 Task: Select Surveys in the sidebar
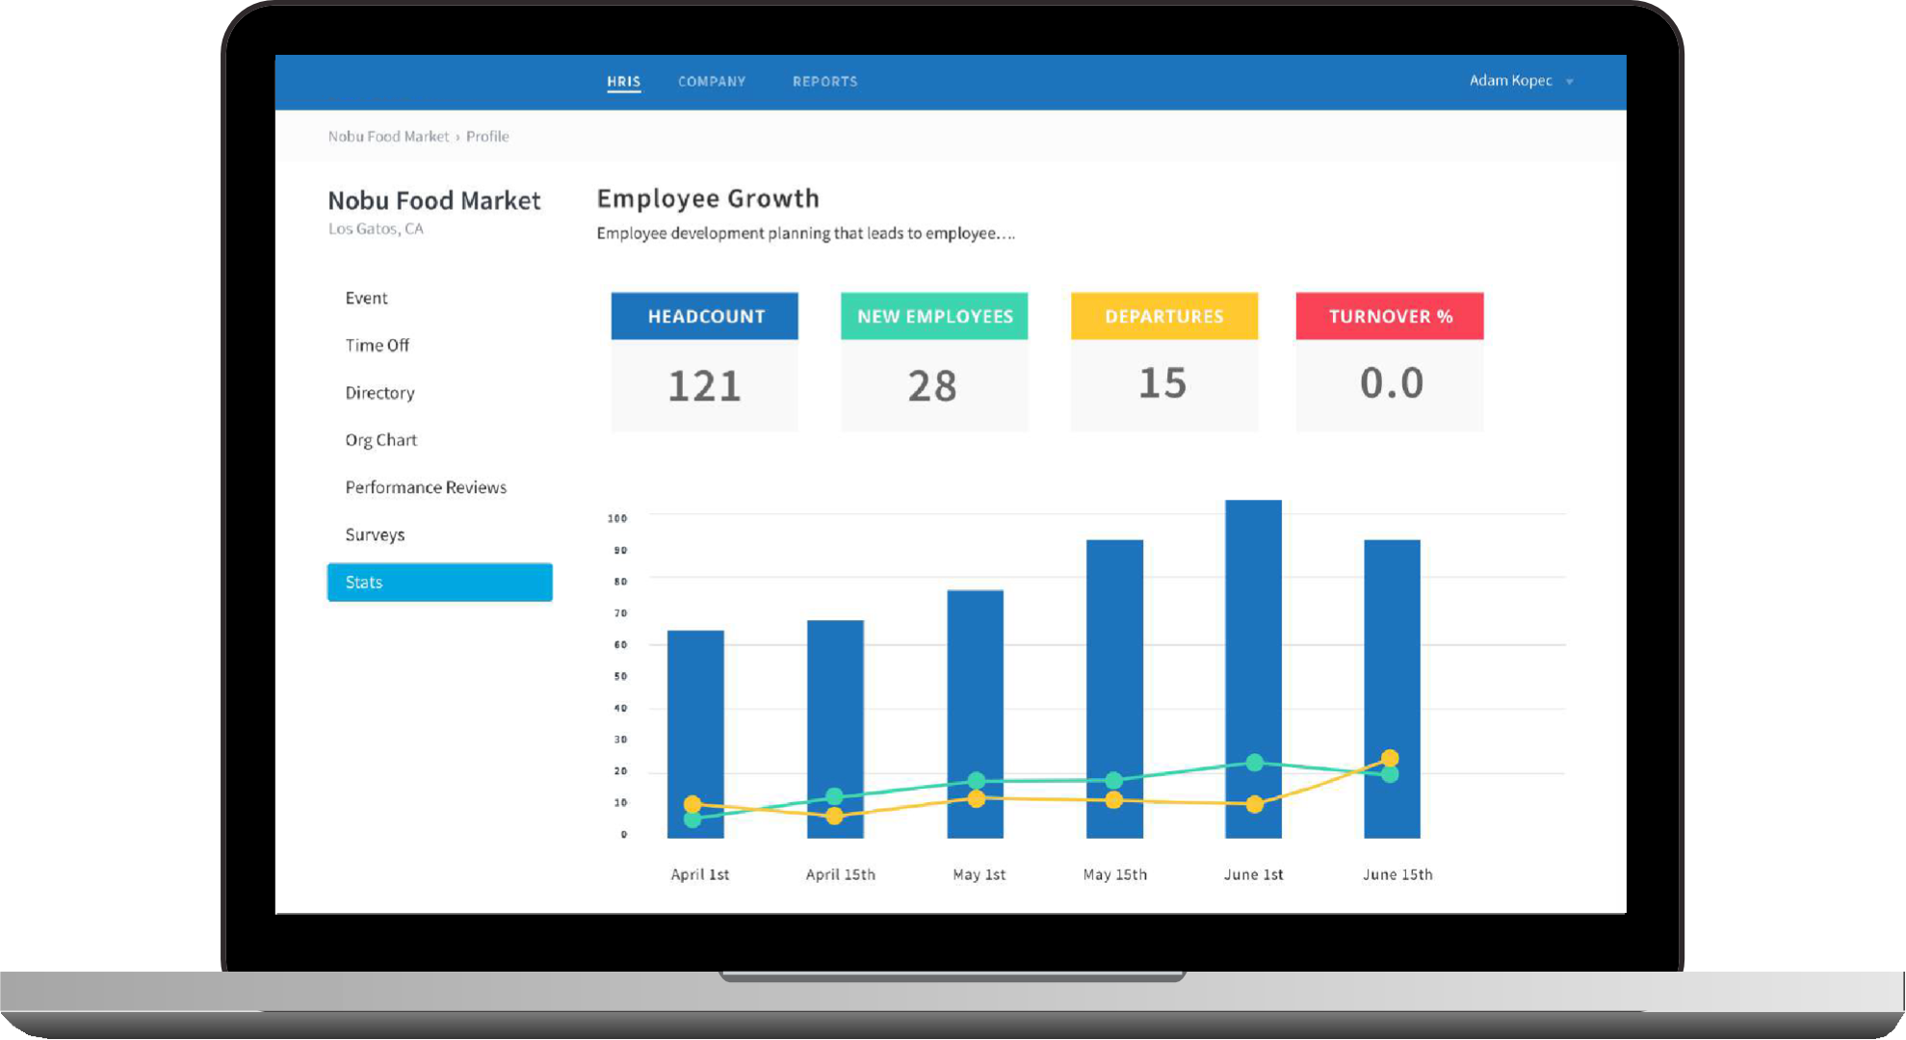pyautogui.click(x=375, y=534)
